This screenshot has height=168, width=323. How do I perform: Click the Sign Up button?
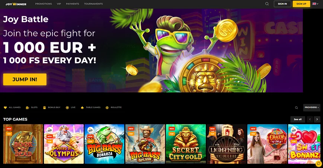(x=301, y=4)
